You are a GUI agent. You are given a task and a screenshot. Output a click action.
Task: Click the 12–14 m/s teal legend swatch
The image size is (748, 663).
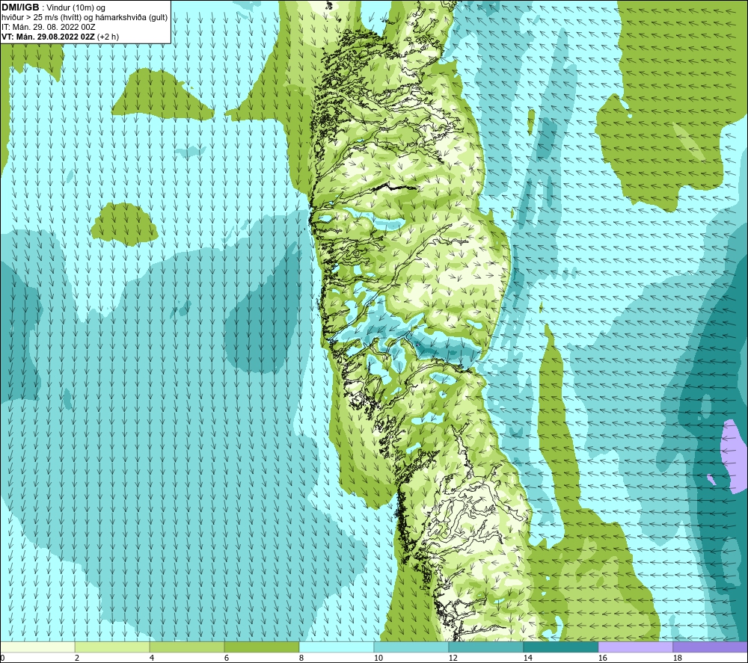(485, 647)
